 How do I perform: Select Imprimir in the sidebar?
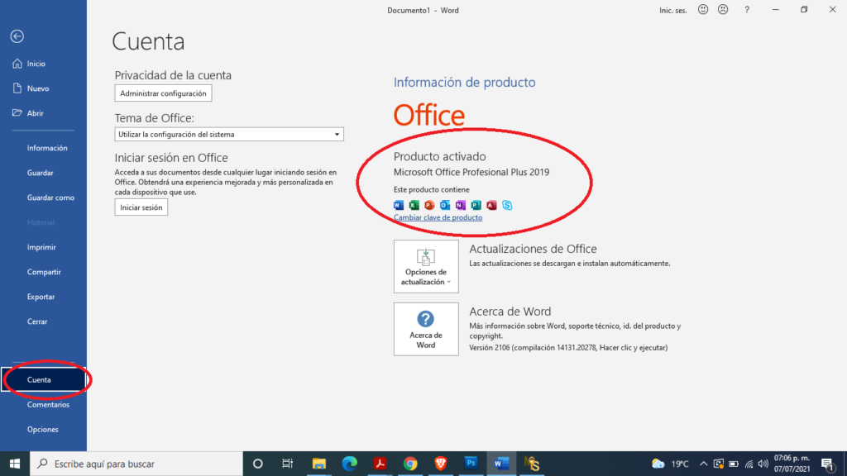[x=41, y=247]
